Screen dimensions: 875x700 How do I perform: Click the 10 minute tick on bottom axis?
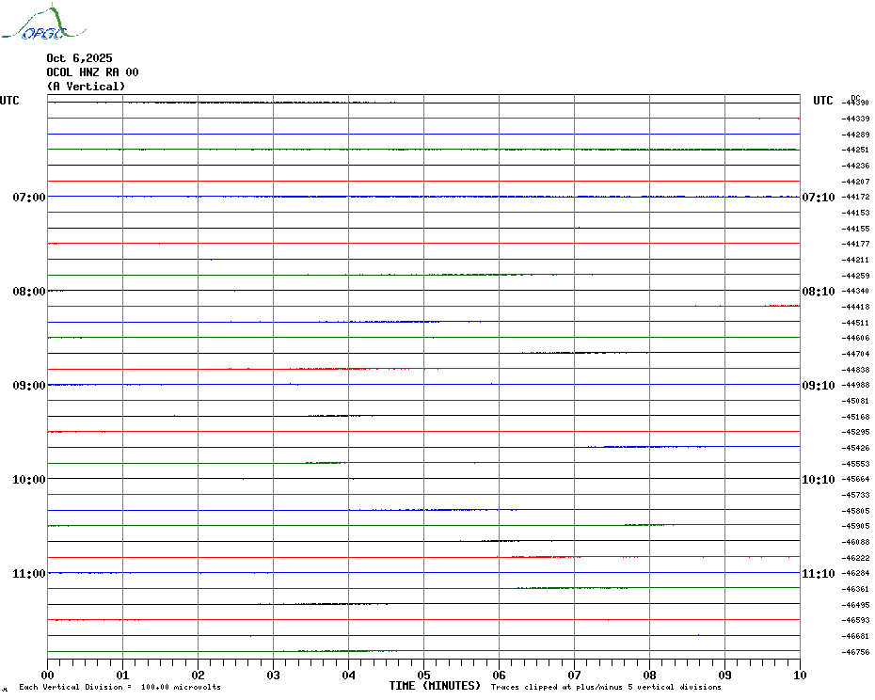[x=799, y=675]
